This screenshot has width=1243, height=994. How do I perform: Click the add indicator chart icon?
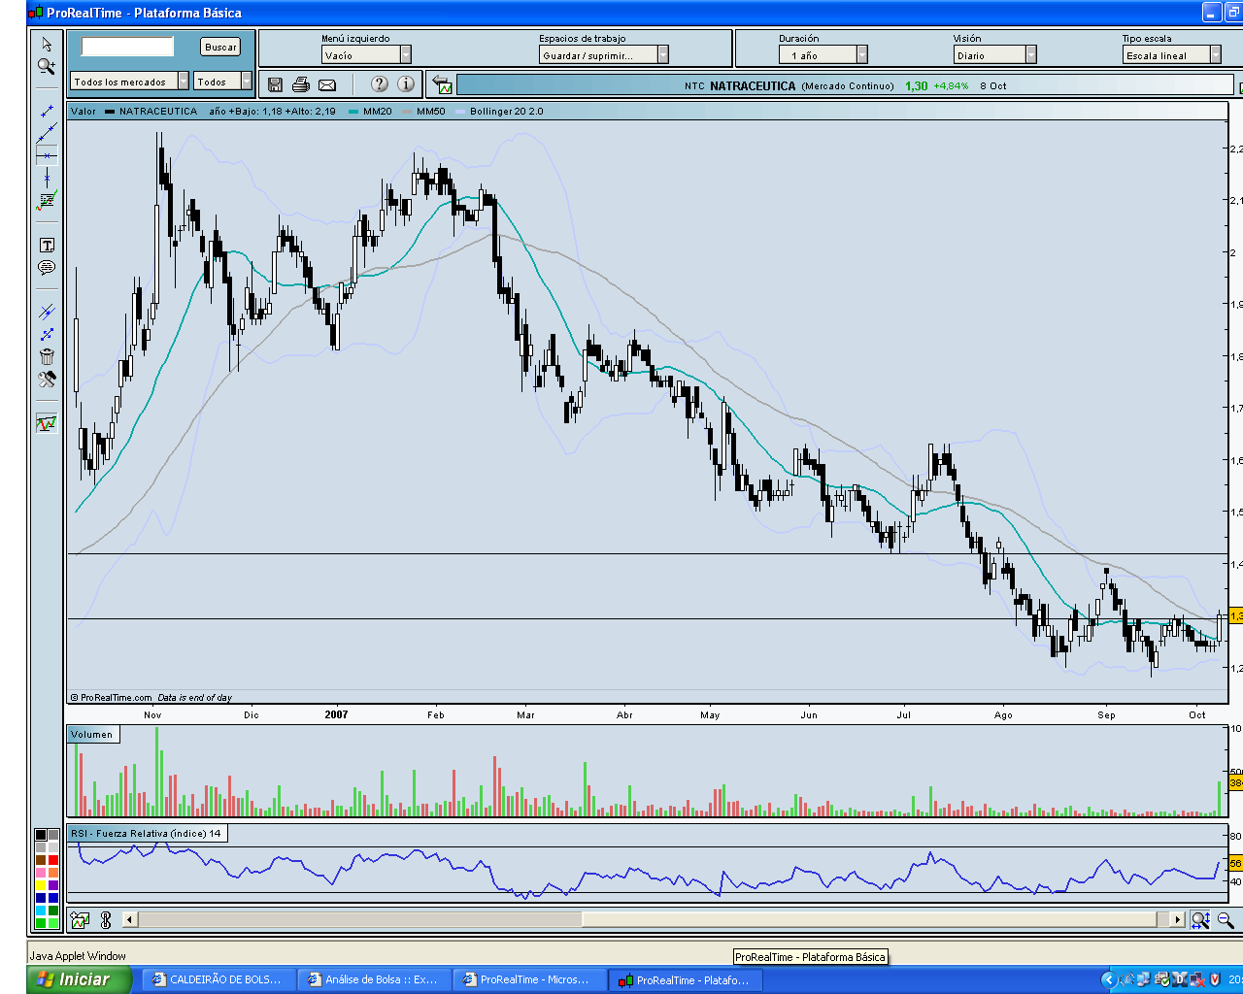point(80,919)
